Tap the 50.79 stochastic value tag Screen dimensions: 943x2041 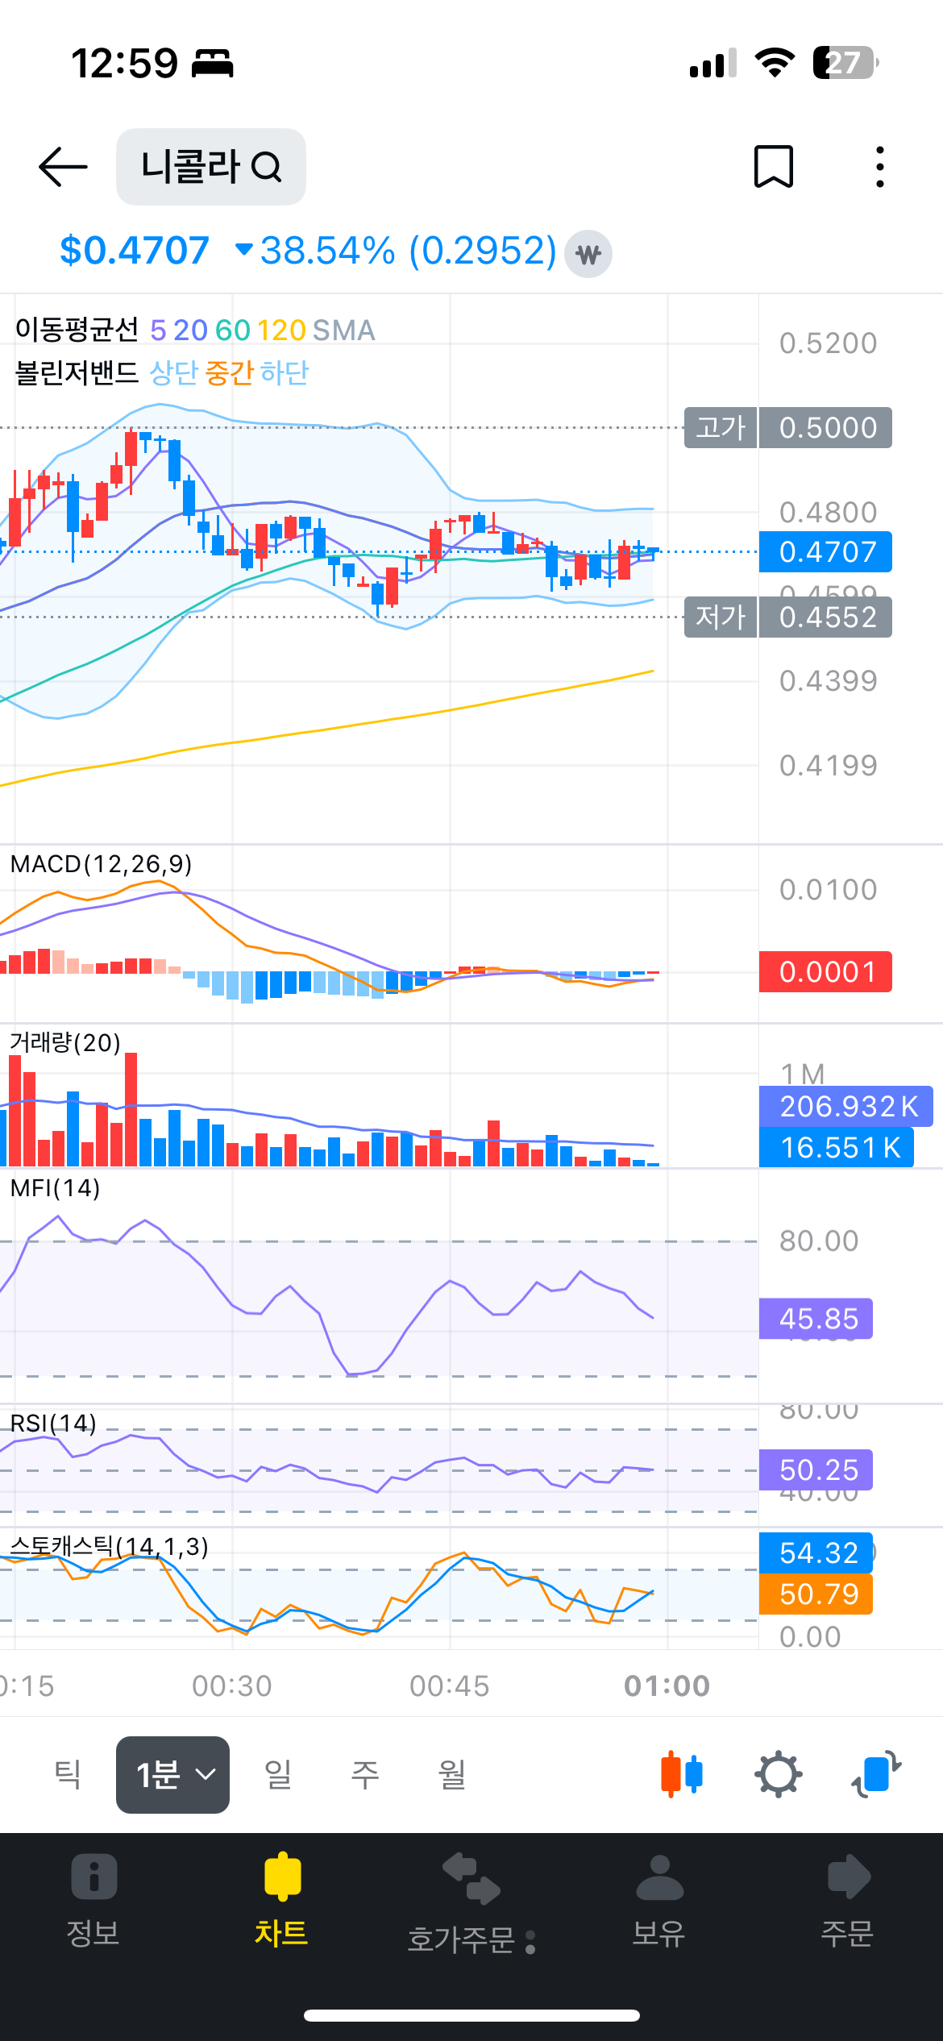point(816,1594)
